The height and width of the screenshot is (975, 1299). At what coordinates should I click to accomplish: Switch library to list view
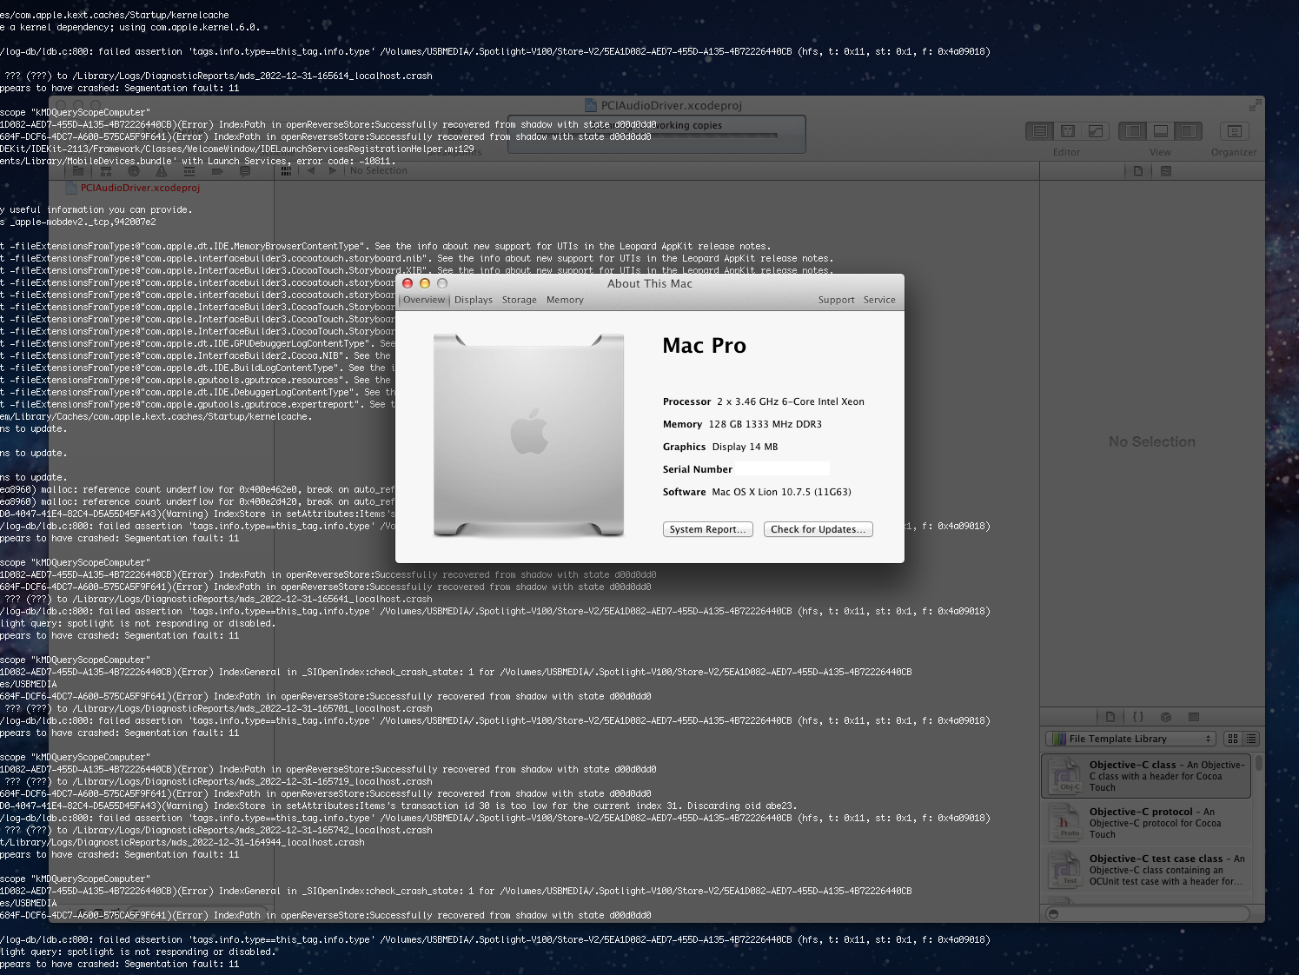(1251, 739)
